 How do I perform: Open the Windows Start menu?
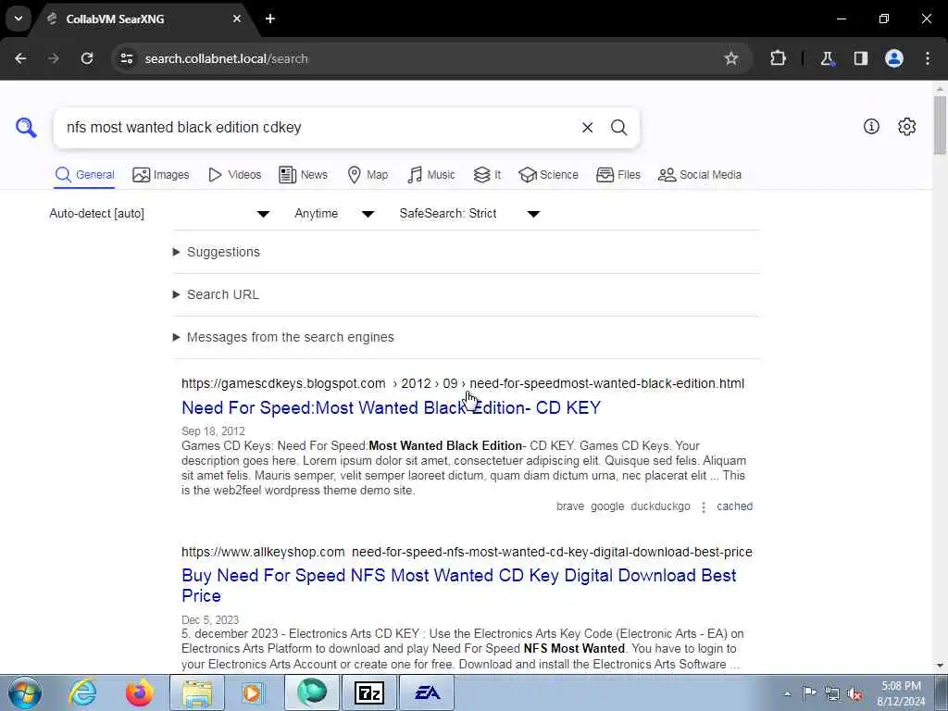25,692
